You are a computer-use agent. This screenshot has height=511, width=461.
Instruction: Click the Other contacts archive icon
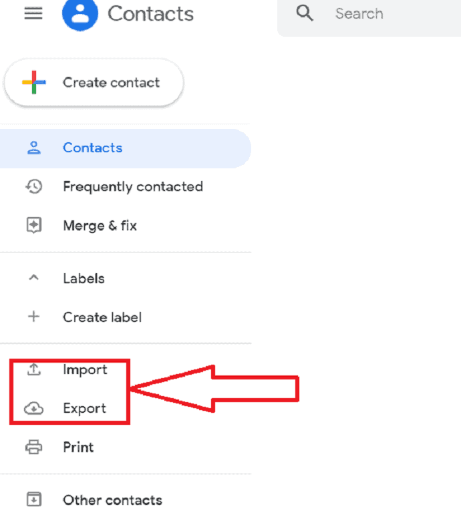click(x=34, y=499)
